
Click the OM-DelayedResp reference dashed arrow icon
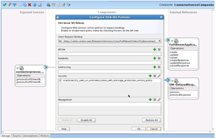click(x=168, y=80)
